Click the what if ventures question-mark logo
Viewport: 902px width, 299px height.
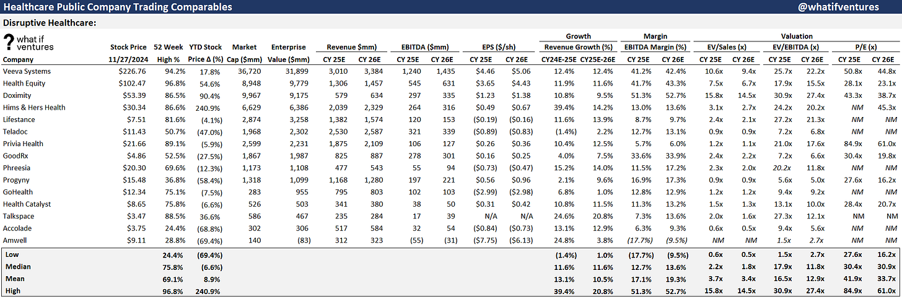28,43
